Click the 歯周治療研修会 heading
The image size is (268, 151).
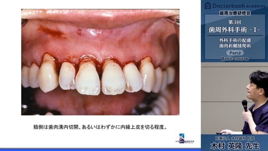coord(235,13)
